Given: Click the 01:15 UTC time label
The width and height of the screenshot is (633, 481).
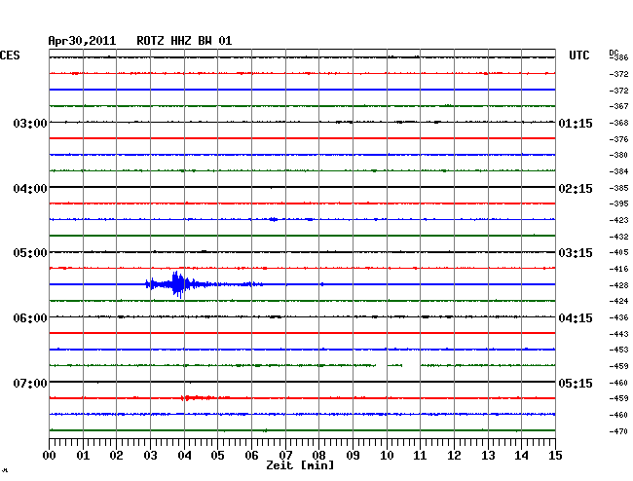Looking at the screenshot, I should click(x=576, y=124).
